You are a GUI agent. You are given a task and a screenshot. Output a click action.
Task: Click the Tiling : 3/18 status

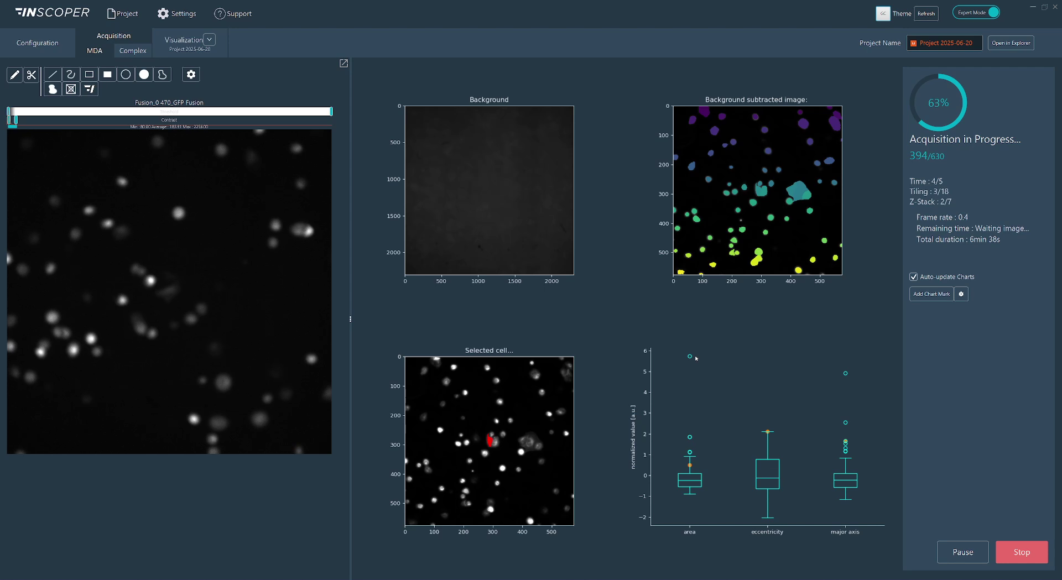point(929,192)
